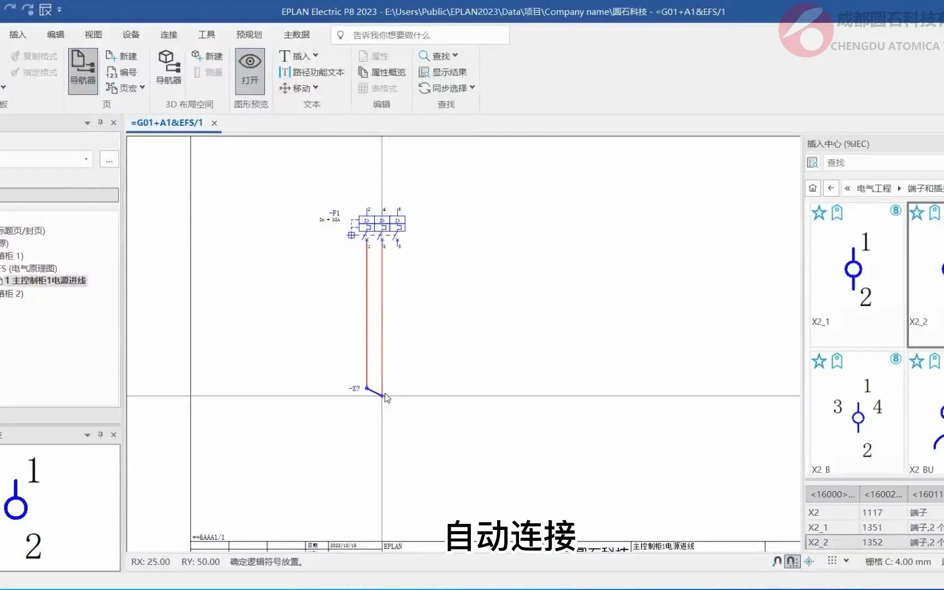944x590 pixels.
Task: Insert 路径功能文本 path function text
Action: coord(311,72)
